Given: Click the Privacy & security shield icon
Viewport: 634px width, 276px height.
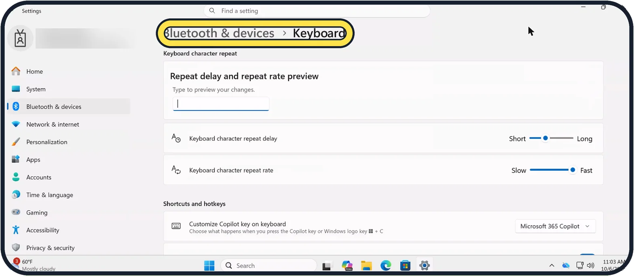Looking at the screenshot, I should pos(16,248).
